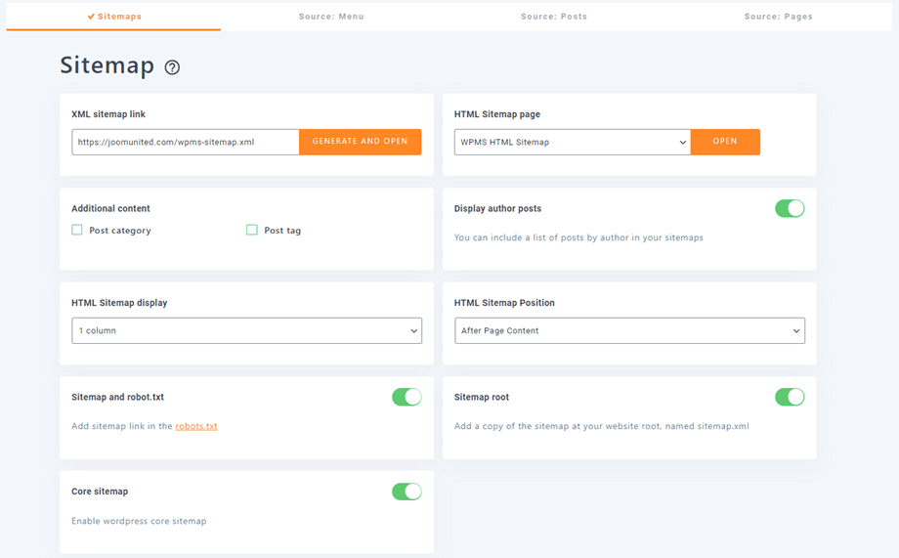Open the robots.txt link
Image resolution: width=899 pixels, height=558 pixels.
point(196,426)
